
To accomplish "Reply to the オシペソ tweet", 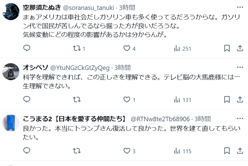I will (x=27, y=99).
